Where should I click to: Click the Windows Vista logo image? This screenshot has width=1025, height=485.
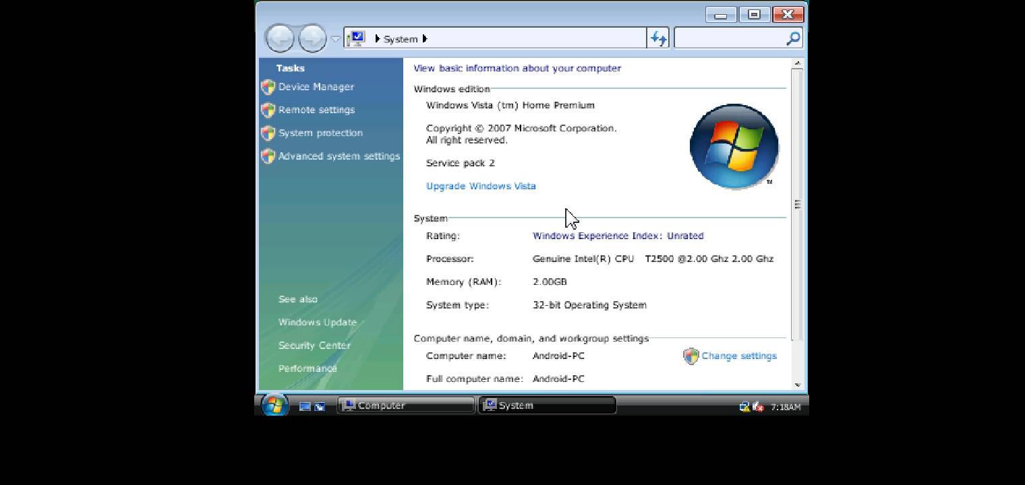[734, 146]
